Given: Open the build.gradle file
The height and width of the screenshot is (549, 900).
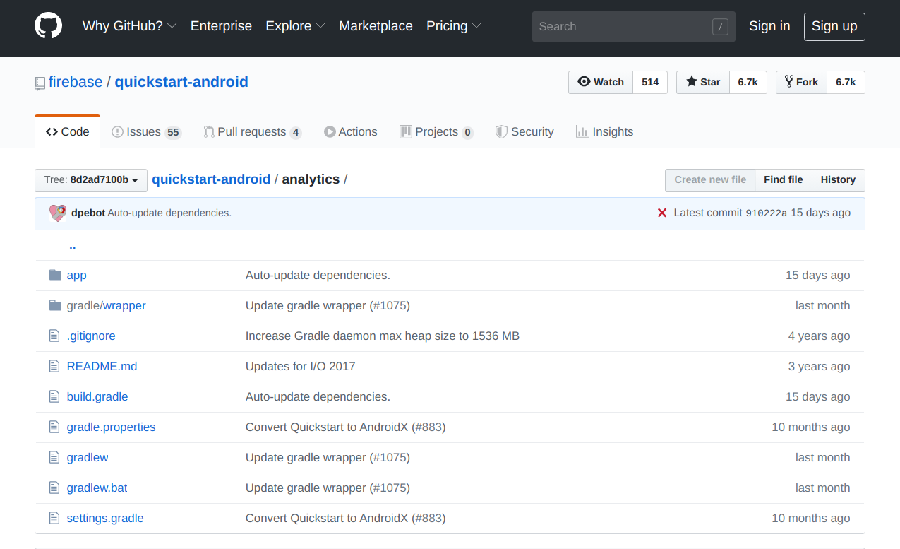Looking at the screenshot, I should click(97, 396).
